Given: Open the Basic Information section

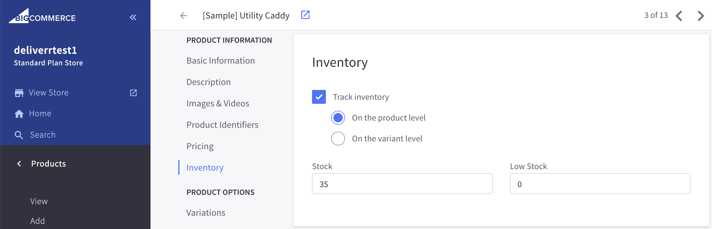Looking at the screenshot, I should pyautogui.click(x=221, y=61).
